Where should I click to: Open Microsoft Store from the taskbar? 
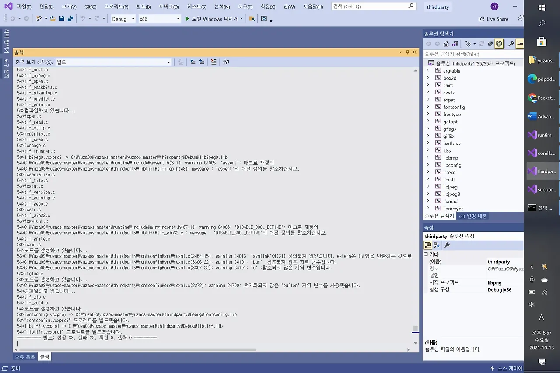pos(542,42)
